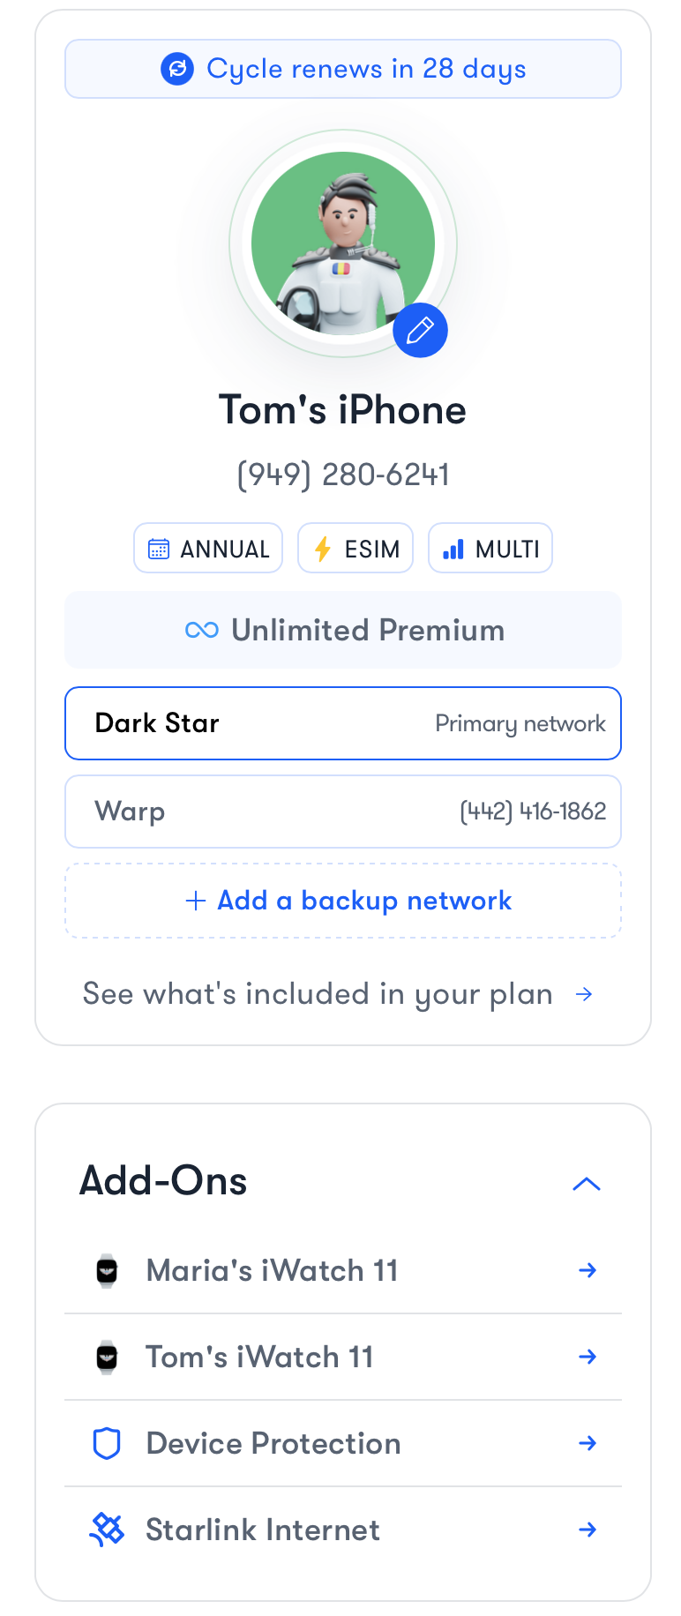The height and width of the screenshot is (1616, 681).
Task: Open Device Protection add-on row
Action: coord(343,1443)
